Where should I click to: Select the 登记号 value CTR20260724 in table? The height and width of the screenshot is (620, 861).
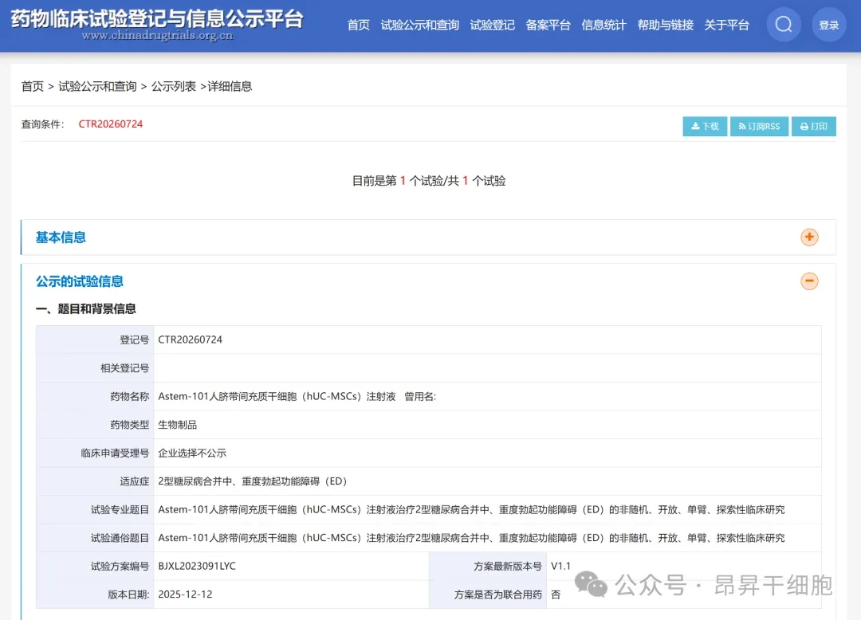click(x=190, y=339)
